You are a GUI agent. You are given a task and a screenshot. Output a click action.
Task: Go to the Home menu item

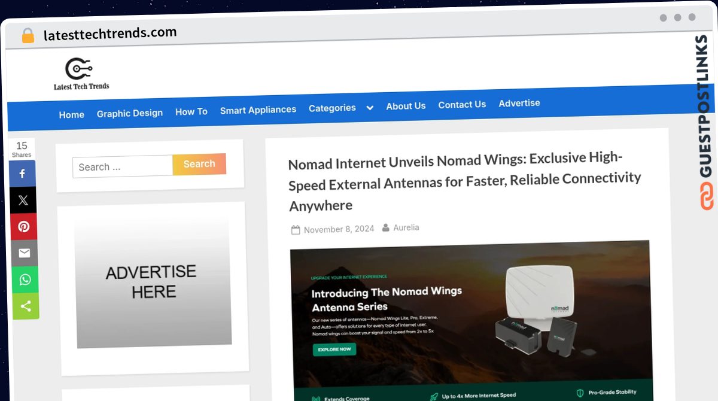tap(72, 114)
